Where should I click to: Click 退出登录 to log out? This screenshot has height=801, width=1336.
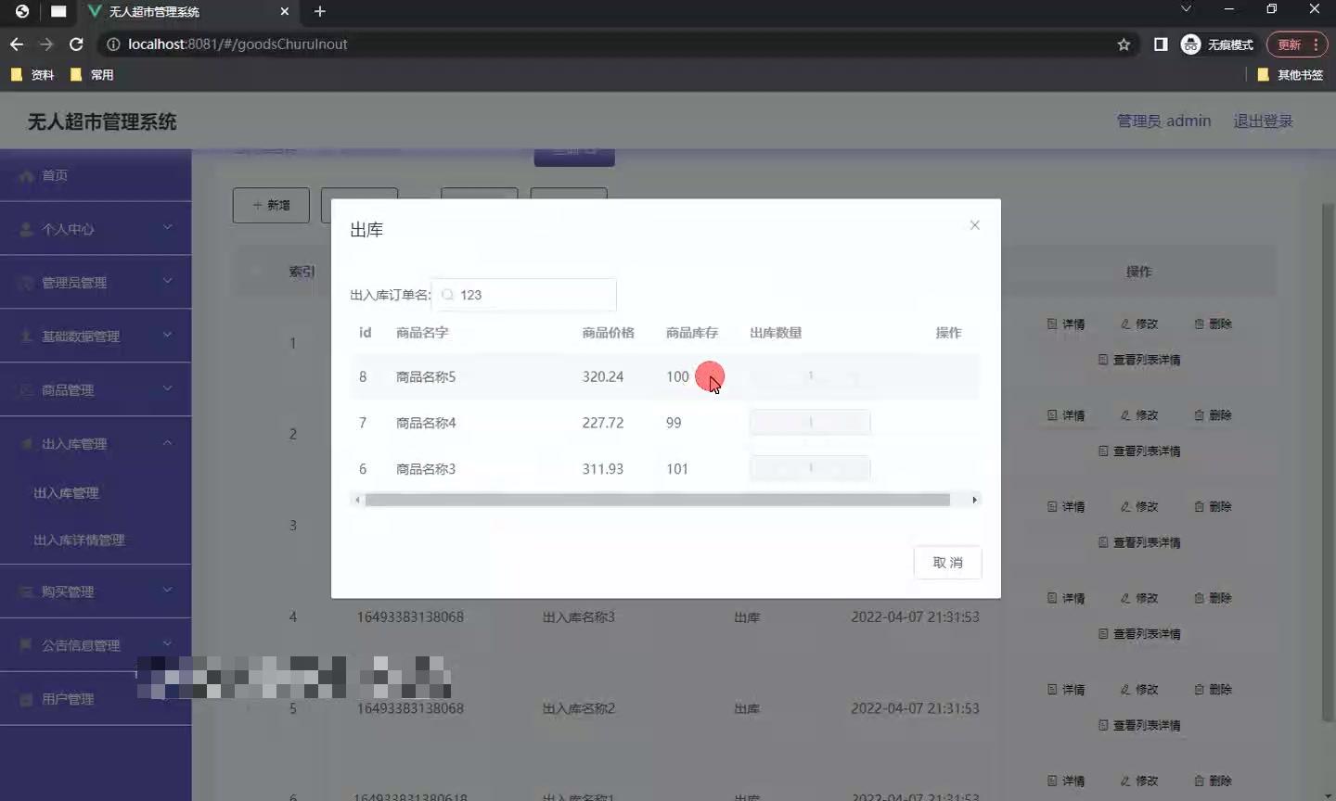point(1263,121)
